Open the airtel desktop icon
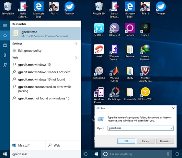This screenshot has width=182, height=158. tap(99, 51)
